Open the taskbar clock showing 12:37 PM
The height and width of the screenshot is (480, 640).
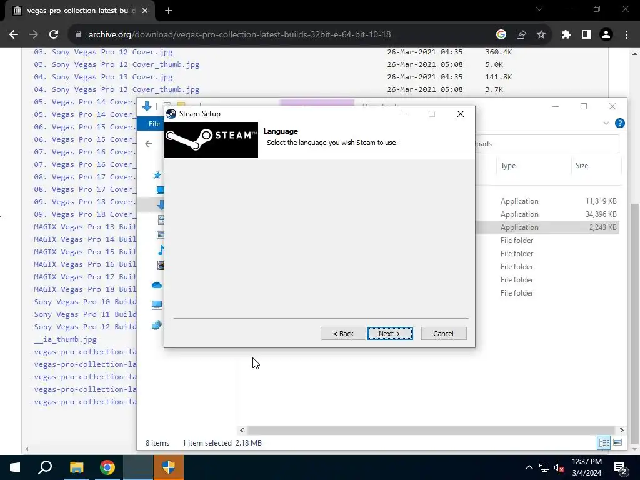tap(586, 467)
